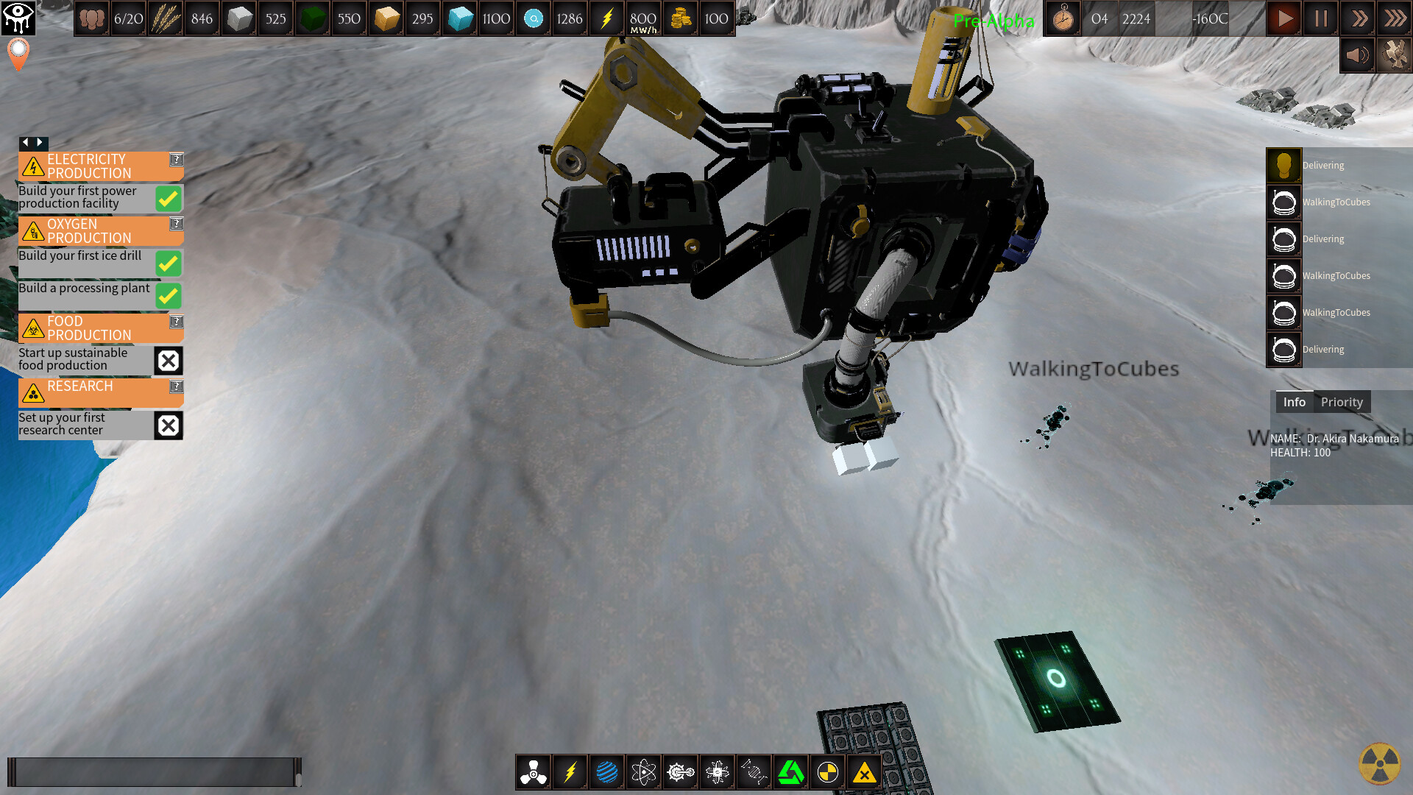This screenshot has width=1413, height=795.
Task: Select the Info tab
Action: pyautogui.click(x=1294, y=402)
